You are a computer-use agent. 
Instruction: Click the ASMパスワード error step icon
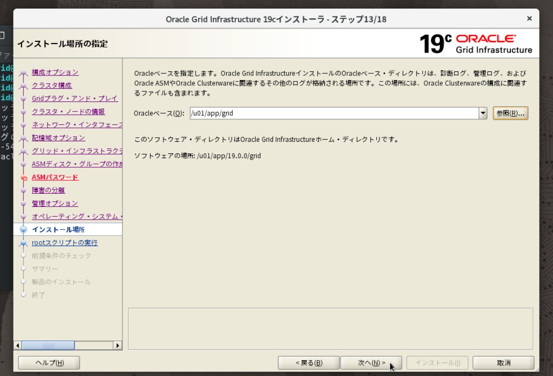pos(23,178)
